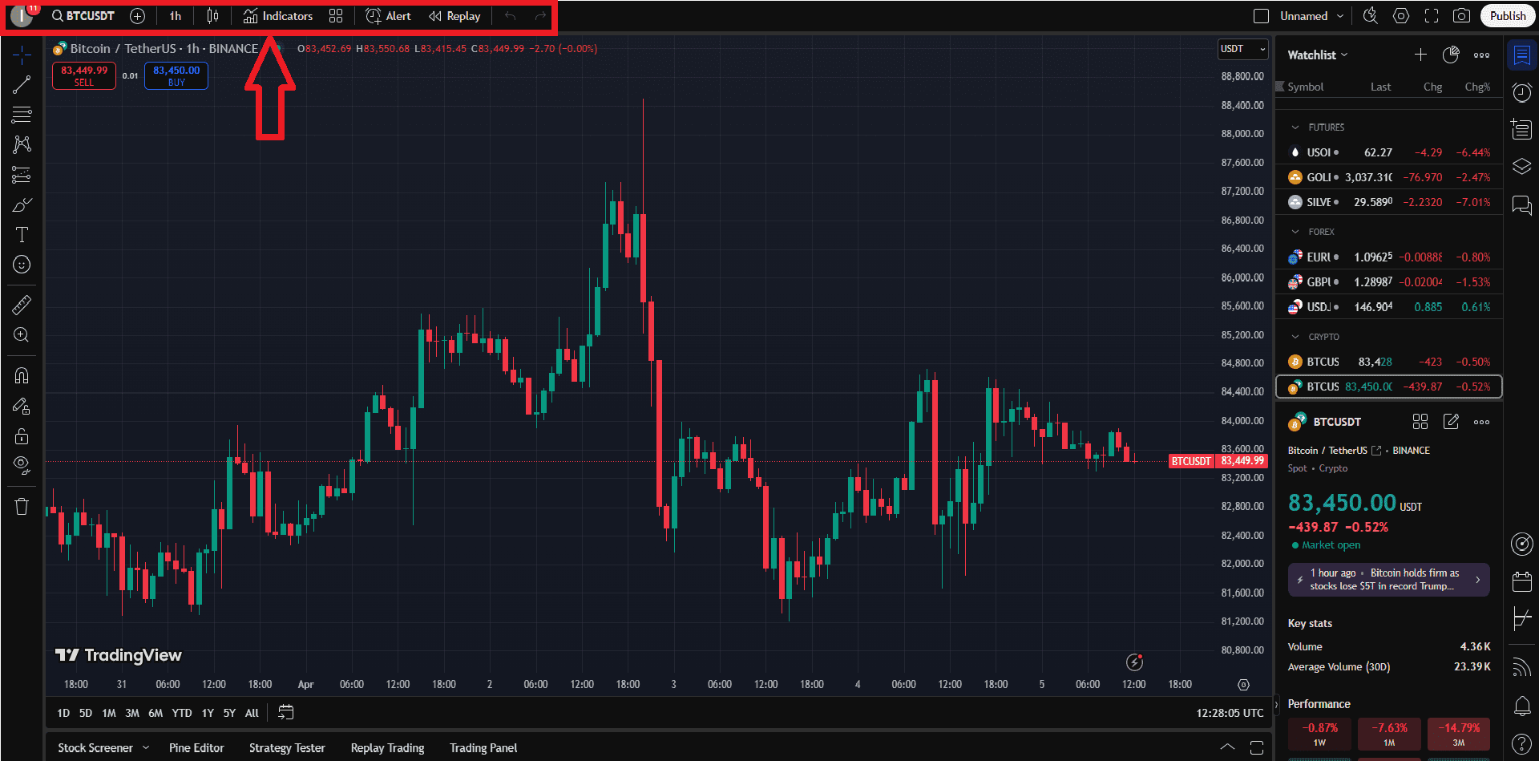Open the Fibonacci retracement tools
The height and width of the screenshot is (761, 1539).
pos(22,115)
